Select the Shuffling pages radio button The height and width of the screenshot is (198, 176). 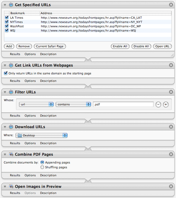[42, 167]
